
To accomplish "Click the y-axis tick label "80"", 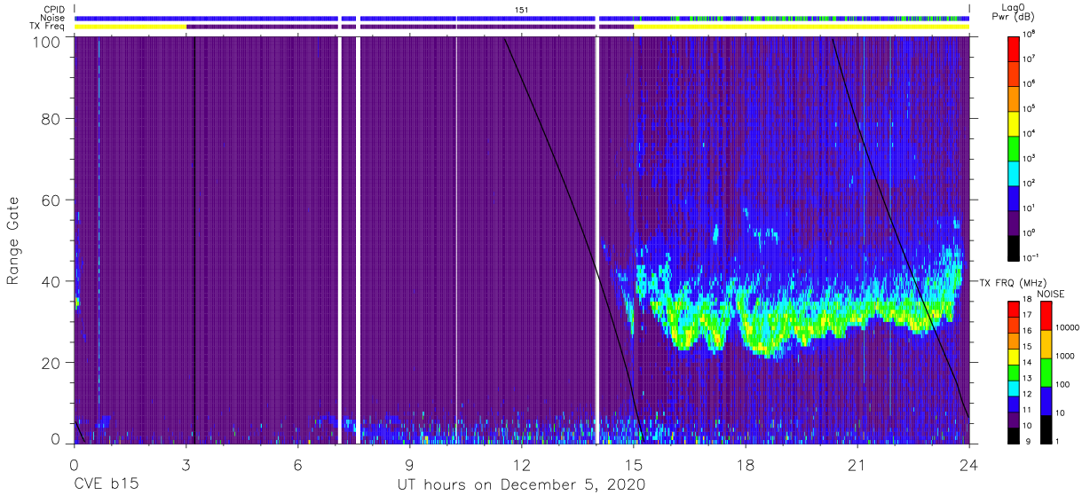I will click(51, 118).
